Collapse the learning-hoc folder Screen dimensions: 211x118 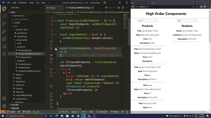26,16
